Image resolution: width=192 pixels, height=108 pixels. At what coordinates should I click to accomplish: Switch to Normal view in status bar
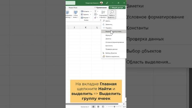[93, 107]
